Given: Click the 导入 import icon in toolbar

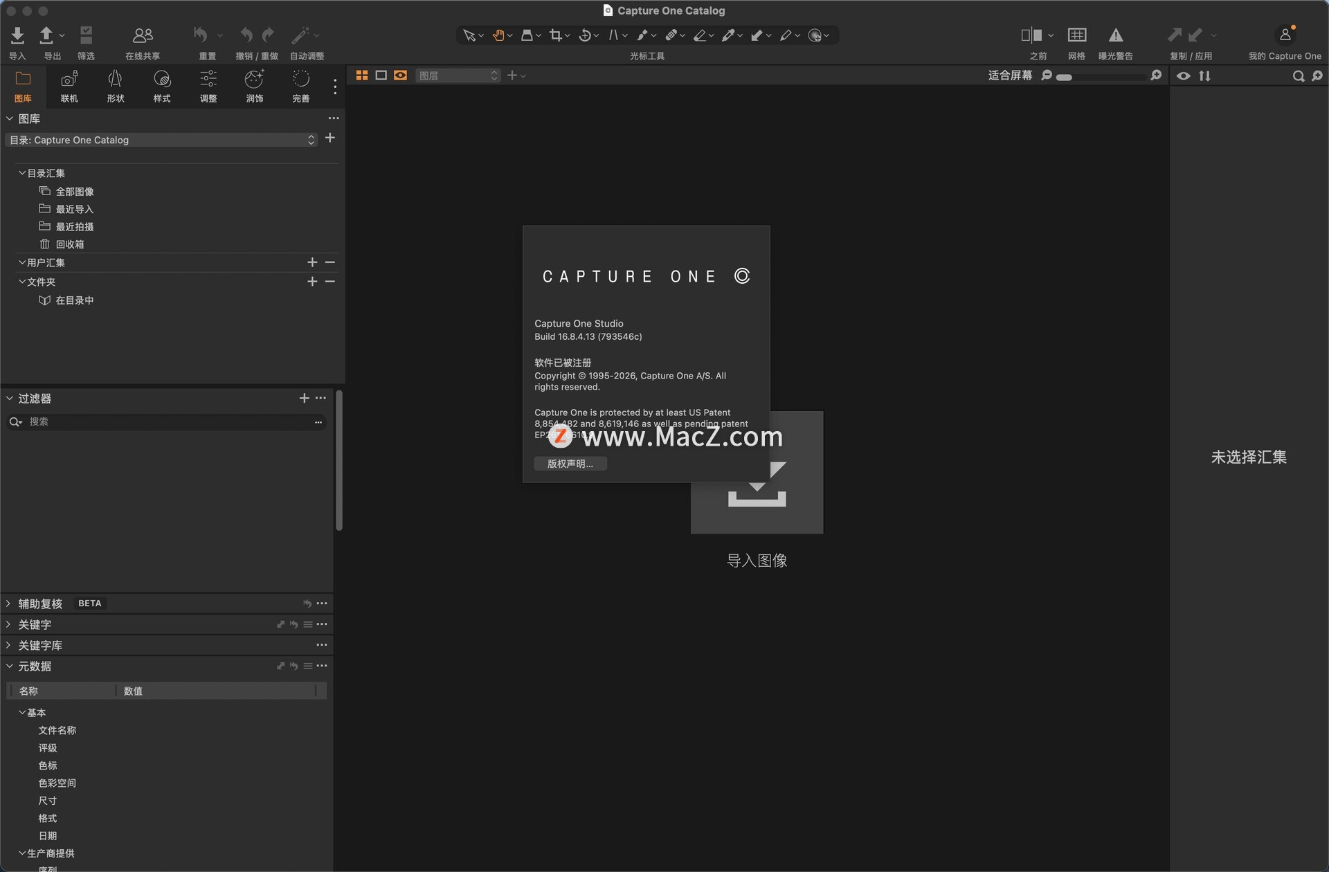Looking at the screenshot, I should pyautogui.click(x=17, y=35).
